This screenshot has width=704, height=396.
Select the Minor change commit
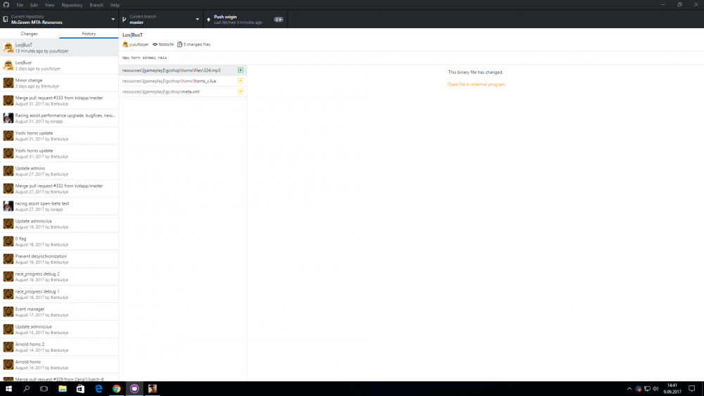click(x=59, y=83)
